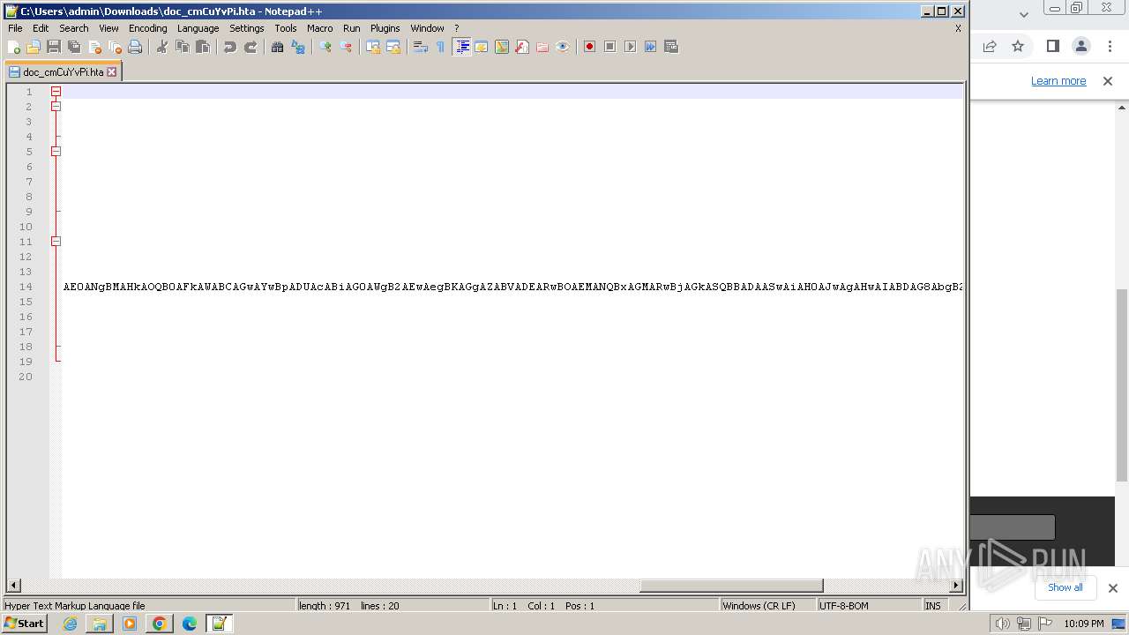Click the Zoom Out toolbar icon

pyautogui.click(x=346, y=47)
